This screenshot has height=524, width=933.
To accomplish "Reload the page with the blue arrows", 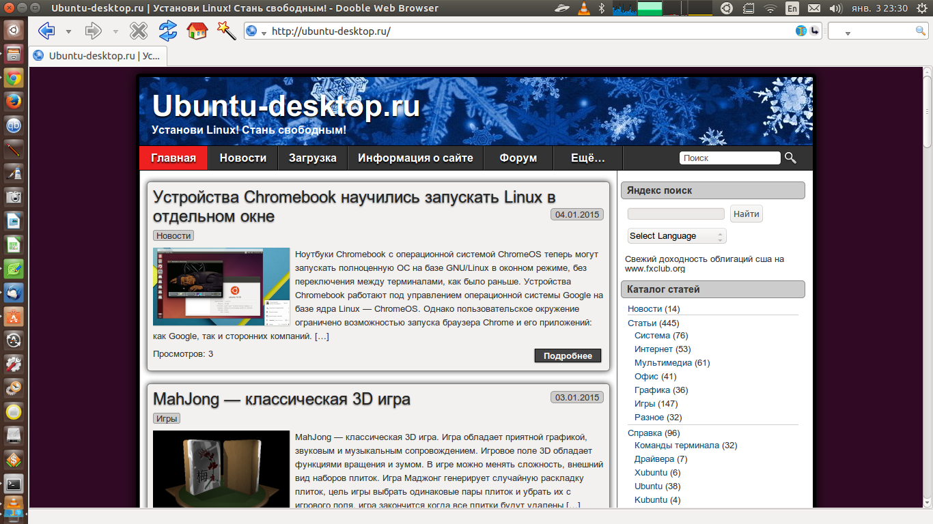I will [168, 31].
